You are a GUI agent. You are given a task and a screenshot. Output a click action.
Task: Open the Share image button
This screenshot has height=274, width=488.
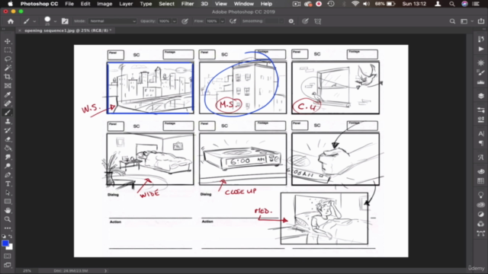[481, 21]
